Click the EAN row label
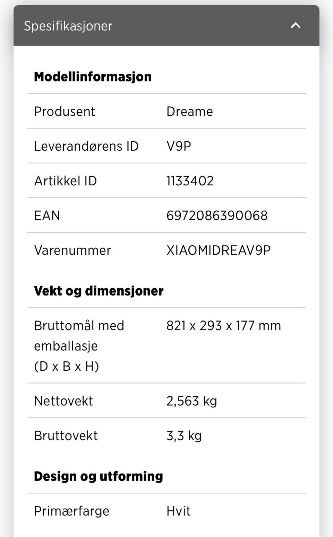333x537 pixels. click(x=47, y=215)
